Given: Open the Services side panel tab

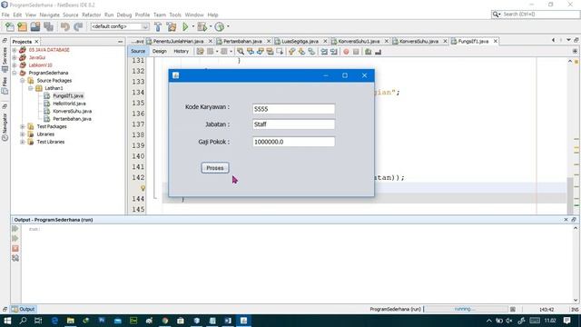Looking at the screenshot, I should [x=5, y=59].
